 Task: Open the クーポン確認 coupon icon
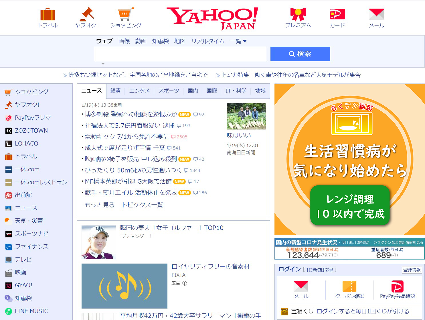349,286
